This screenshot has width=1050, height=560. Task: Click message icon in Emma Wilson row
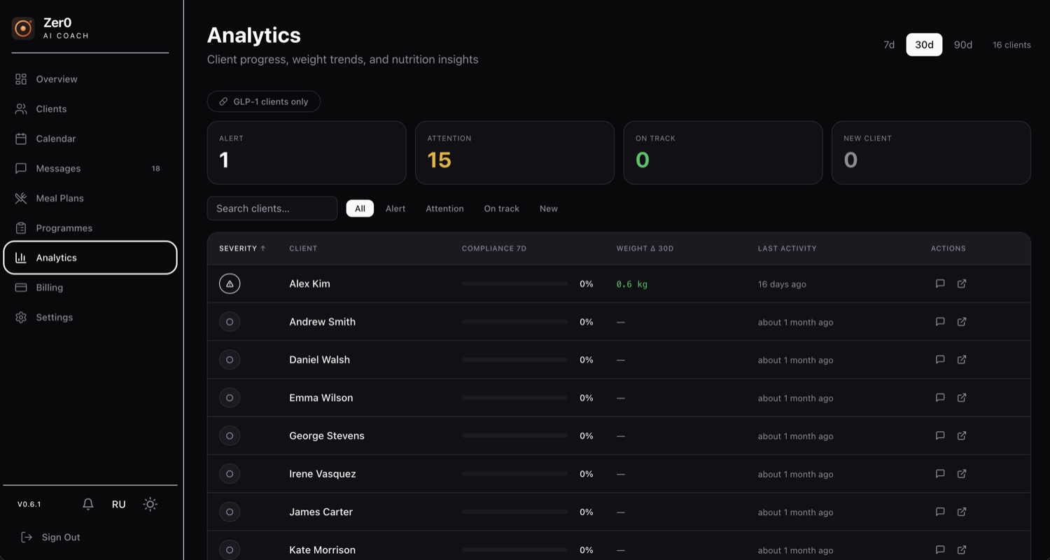pyautogui.click(x=940, y=398)
